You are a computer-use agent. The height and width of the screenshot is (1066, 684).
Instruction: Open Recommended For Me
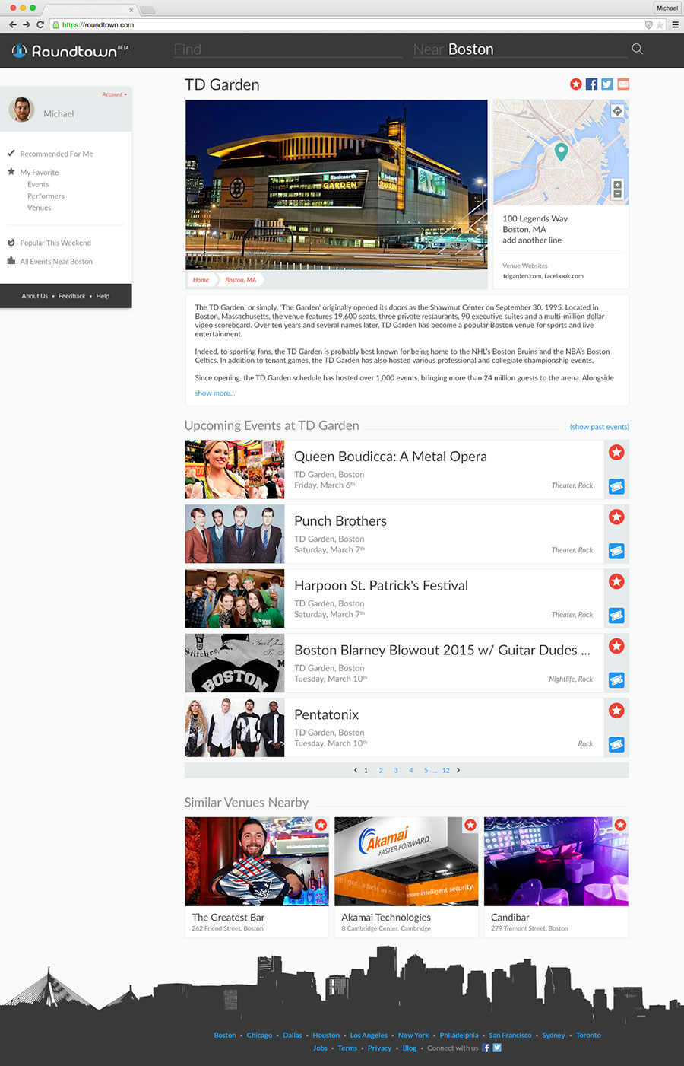56,154
